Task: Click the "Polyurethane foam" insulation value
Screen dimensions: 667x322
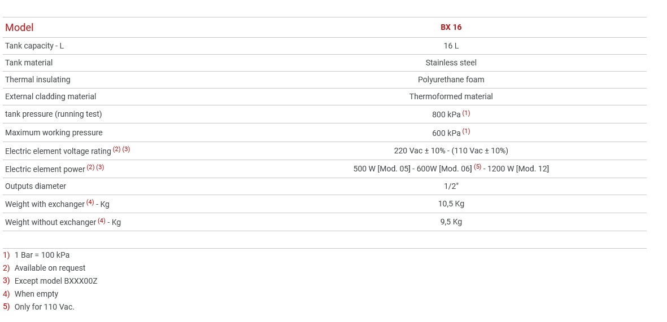Action: click(451, 80)
